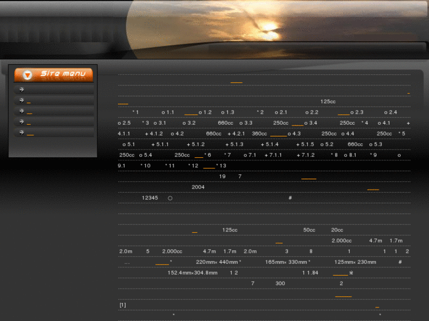The image size is (429, 321).
Task: Go to contents entry "+ 4.1.2"
Action: [154, 134]
